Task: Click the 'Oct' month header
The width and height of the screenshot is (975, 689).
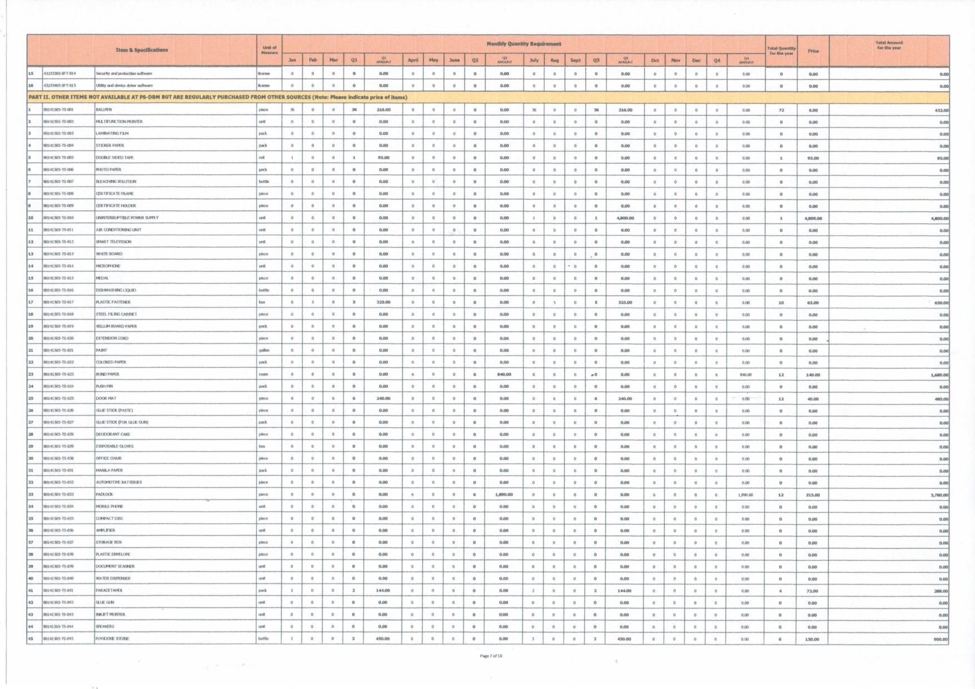Action: pyautogui.click(x=655, y=60)
